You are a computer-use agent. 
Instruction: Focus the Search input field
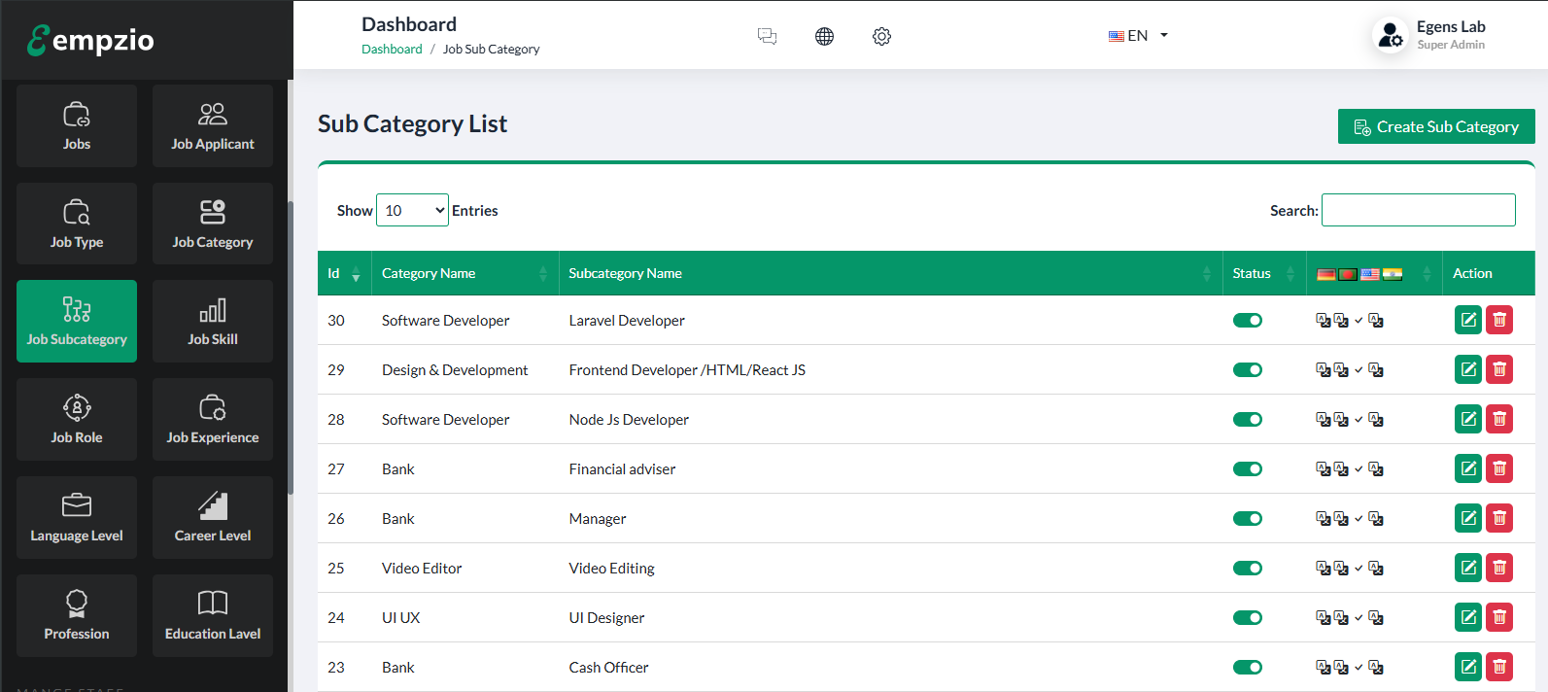(1418, 210)
